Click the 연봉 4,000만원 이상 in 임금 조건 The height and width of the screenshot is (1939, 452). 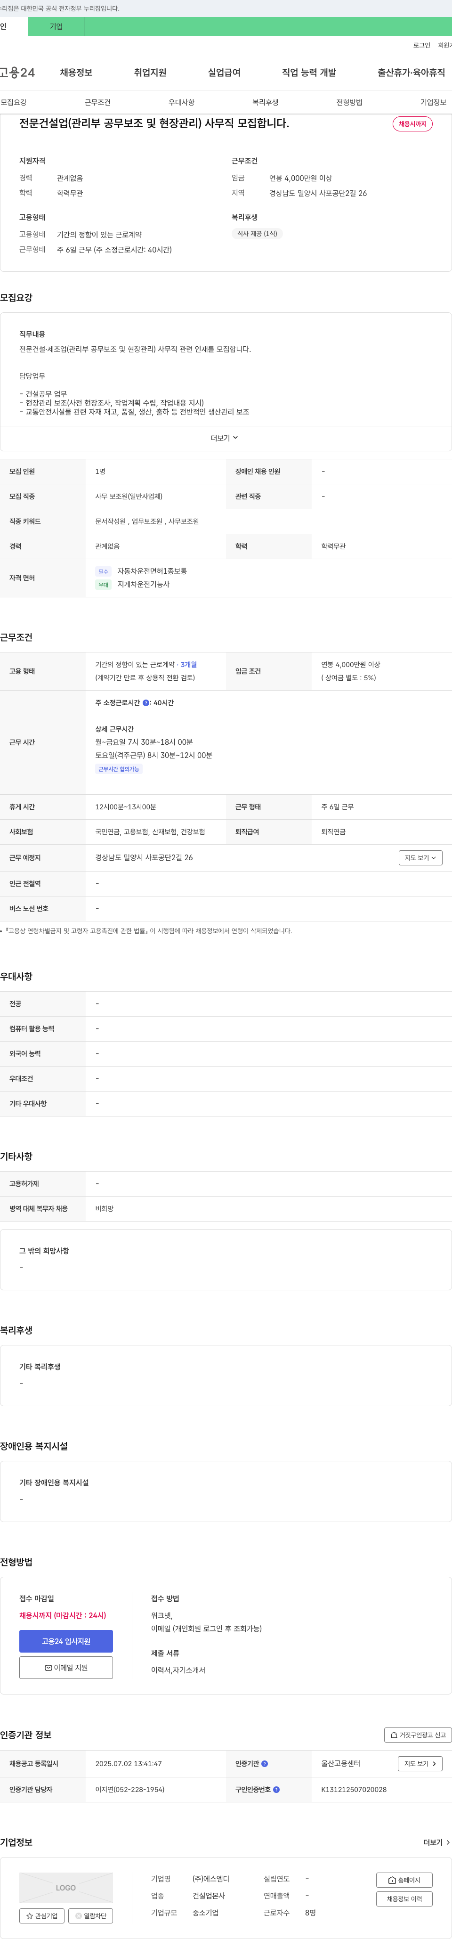pyautogui.click(x=350, y=665)
